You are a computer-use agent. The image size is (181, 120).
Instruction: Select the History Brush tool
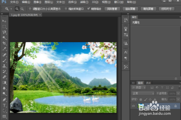coord(4,71)
